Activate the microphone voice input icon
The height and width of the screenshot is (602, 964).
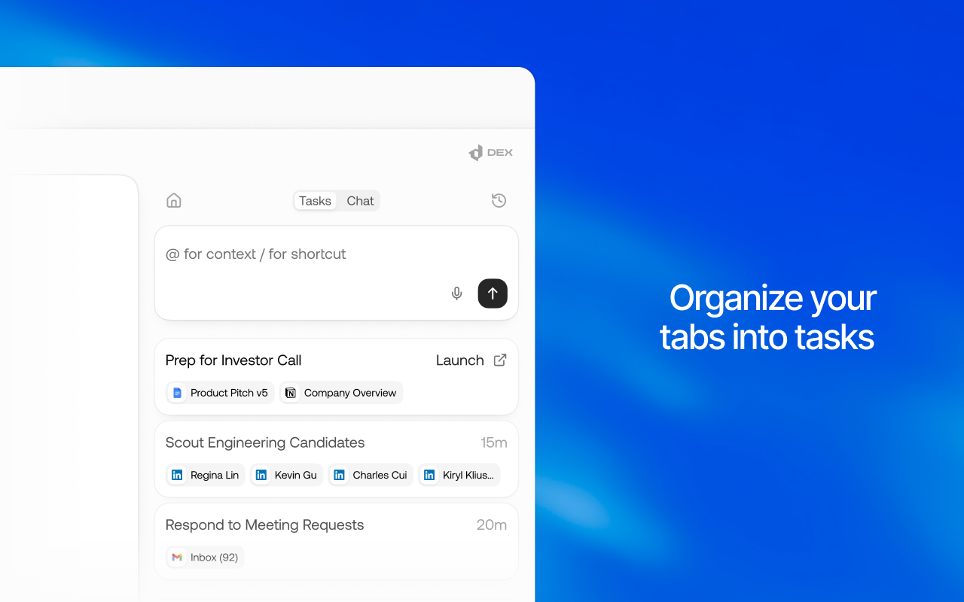(456, 293)
